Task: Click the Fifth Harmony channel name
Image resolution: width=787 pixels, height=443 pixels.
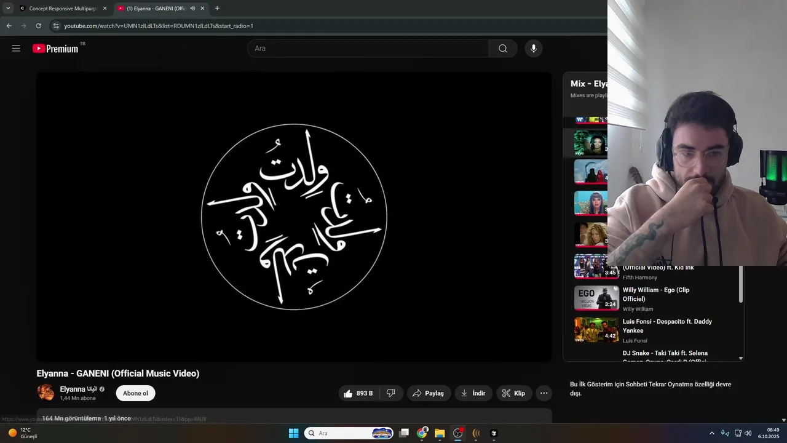Action: pos(640,277)
